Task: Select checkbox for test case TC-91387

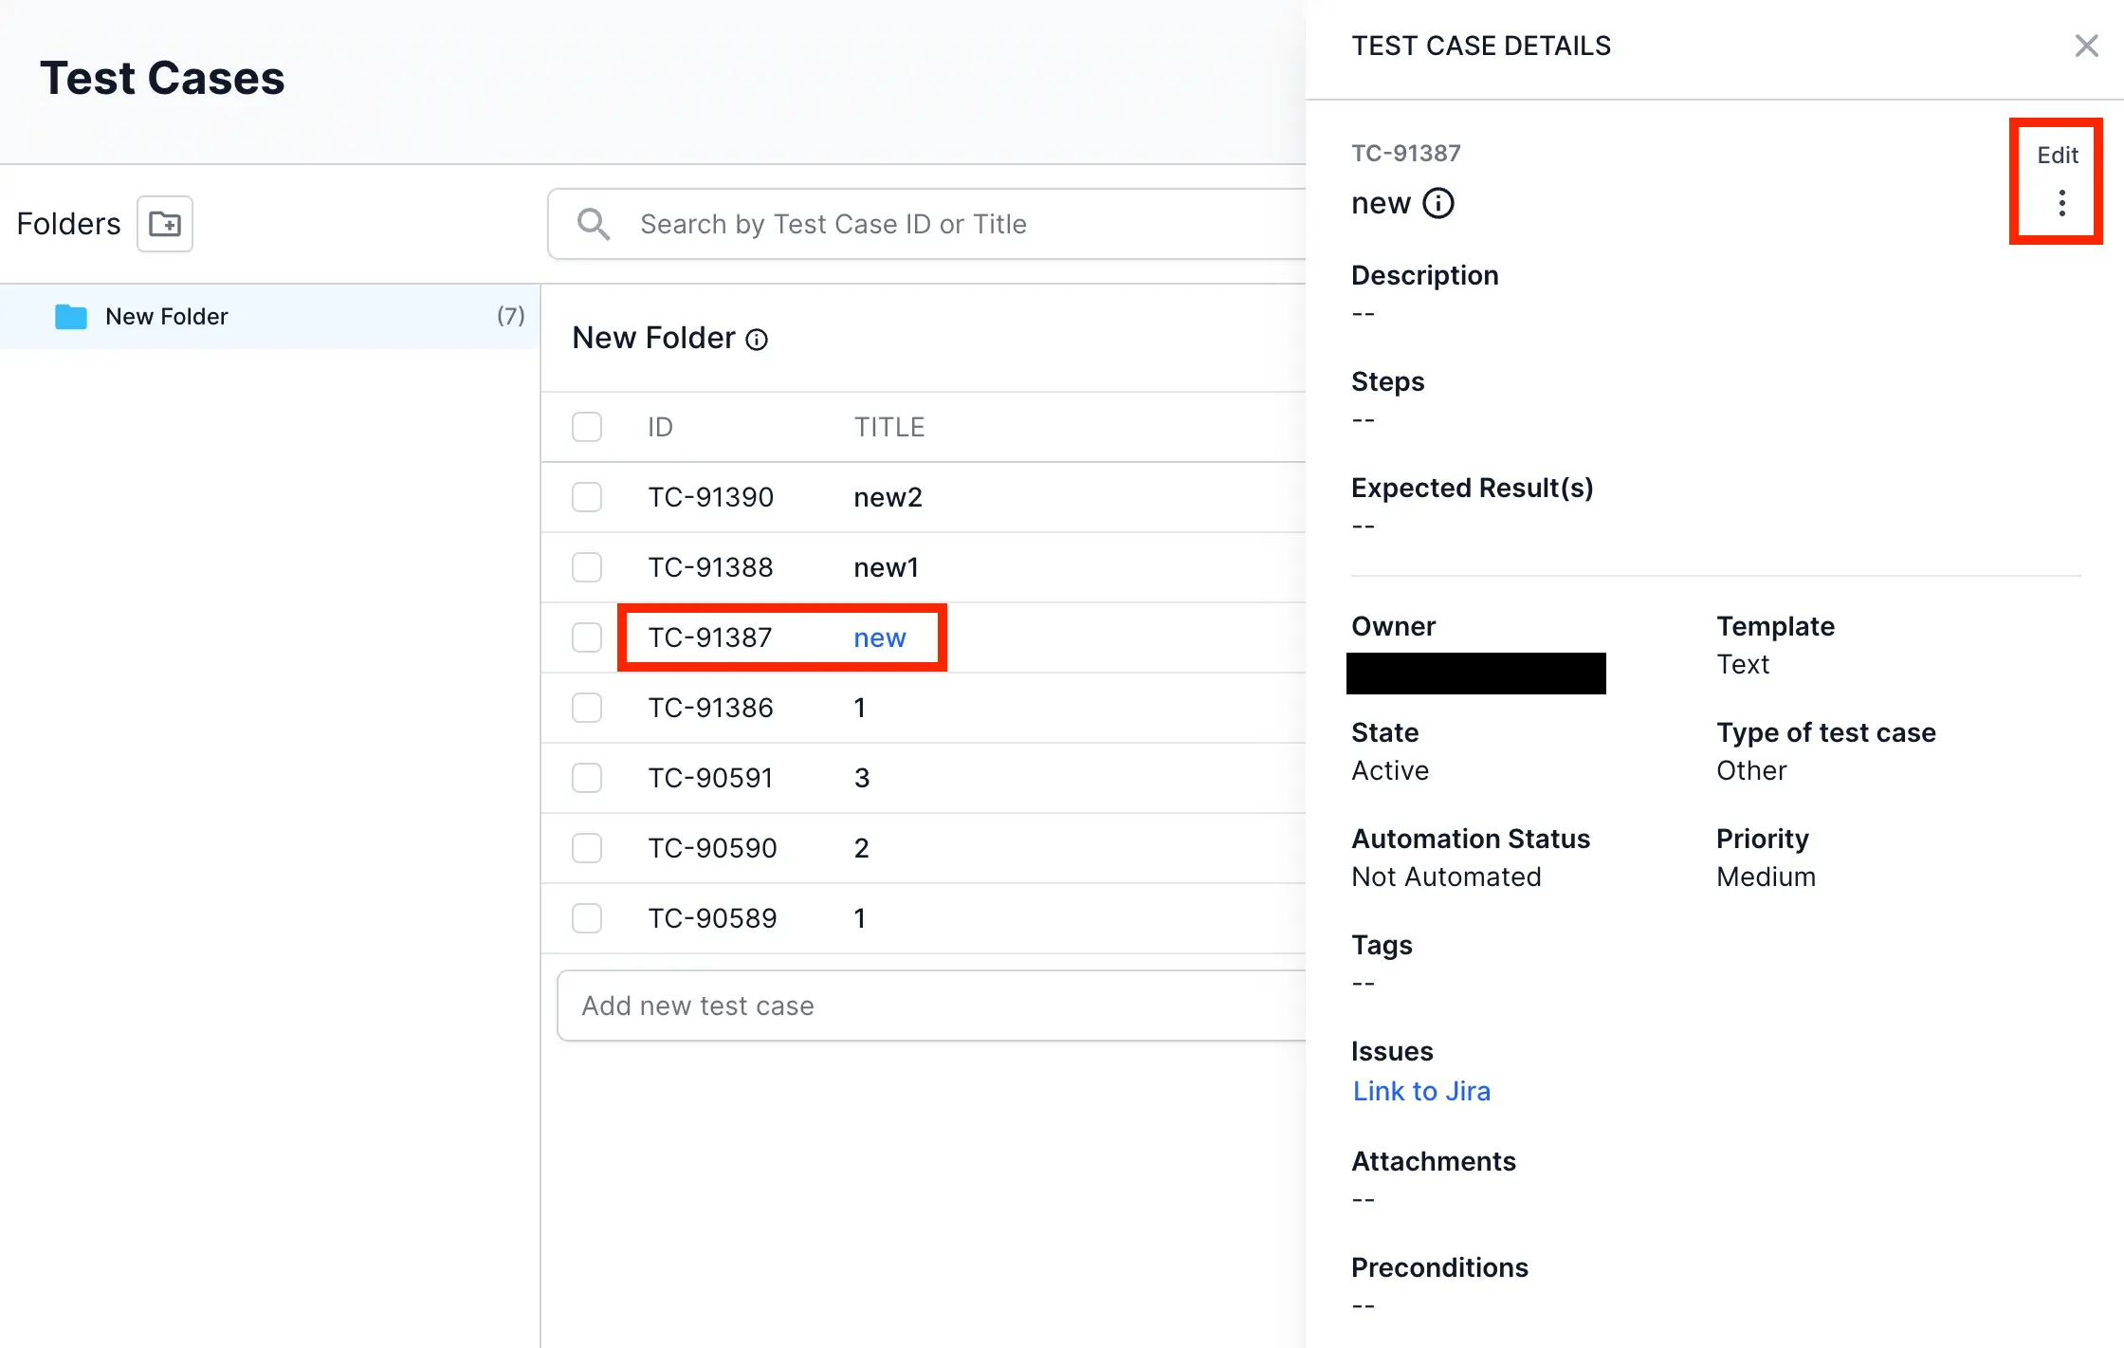Action: coord(587,637)
